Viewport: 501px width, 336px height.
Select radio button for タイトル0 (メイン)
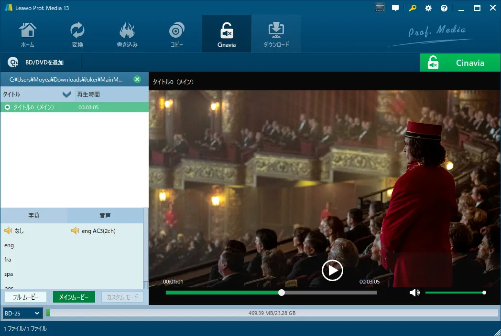7,107
